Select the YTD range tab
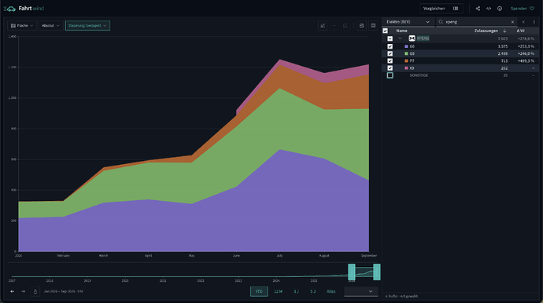 coord(259,291)
